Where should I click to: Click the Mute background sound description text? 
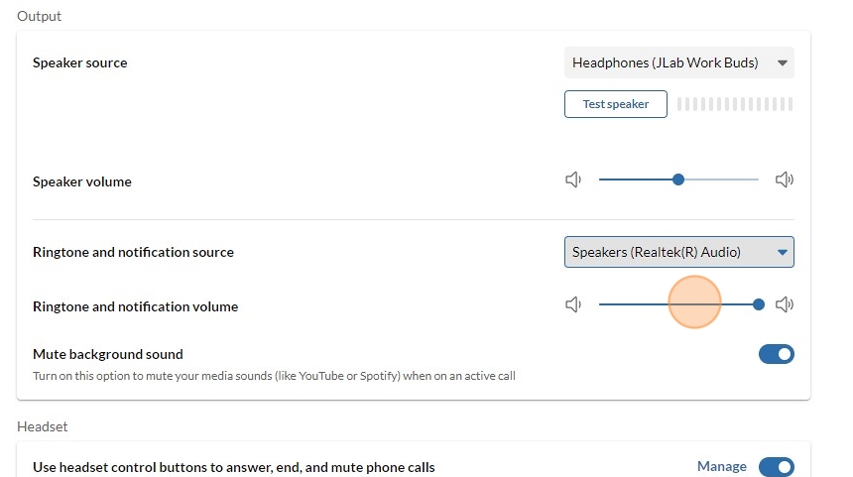coord(274,376)
